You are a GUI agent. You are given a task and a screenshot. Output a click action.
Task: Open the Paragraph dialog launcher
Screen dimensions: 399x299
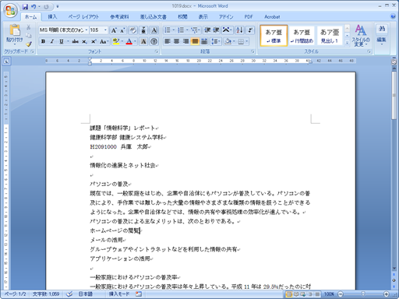tap(252, 51)
